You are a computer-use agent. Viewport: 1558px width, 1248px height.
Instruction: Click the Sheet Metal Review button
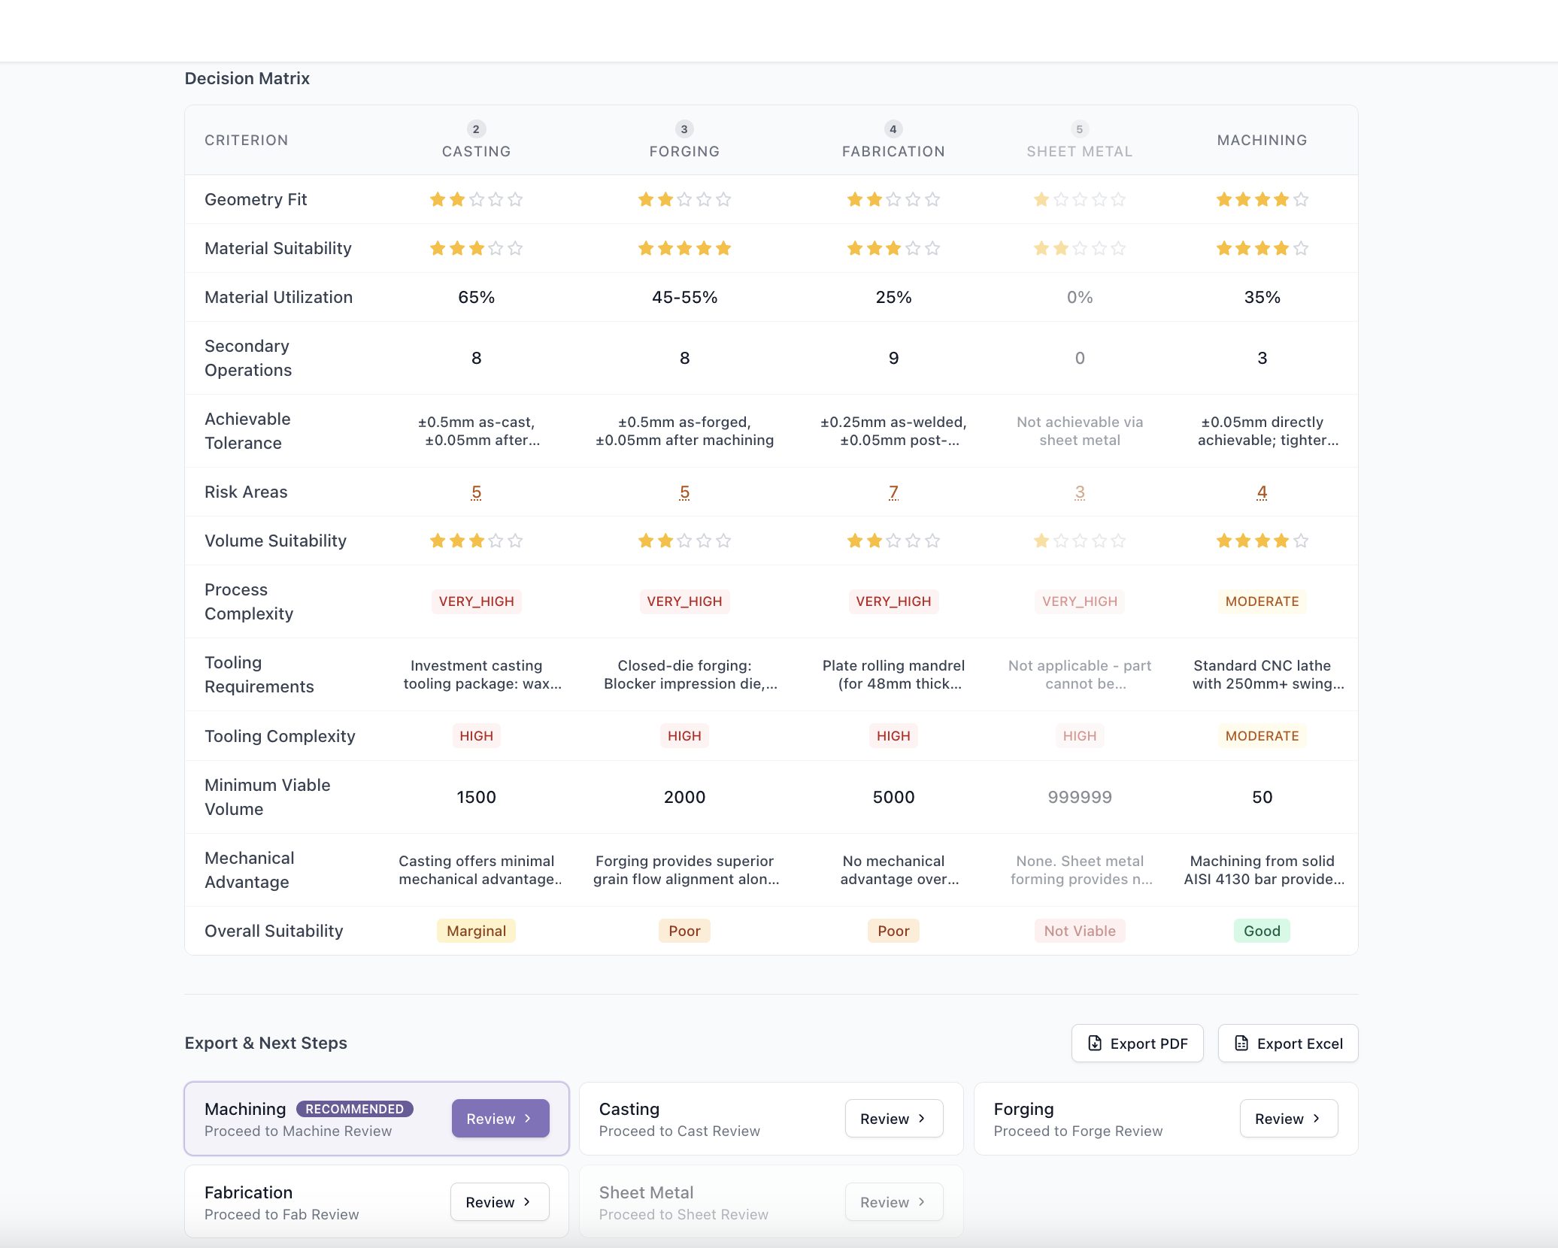click(893, 1202)
